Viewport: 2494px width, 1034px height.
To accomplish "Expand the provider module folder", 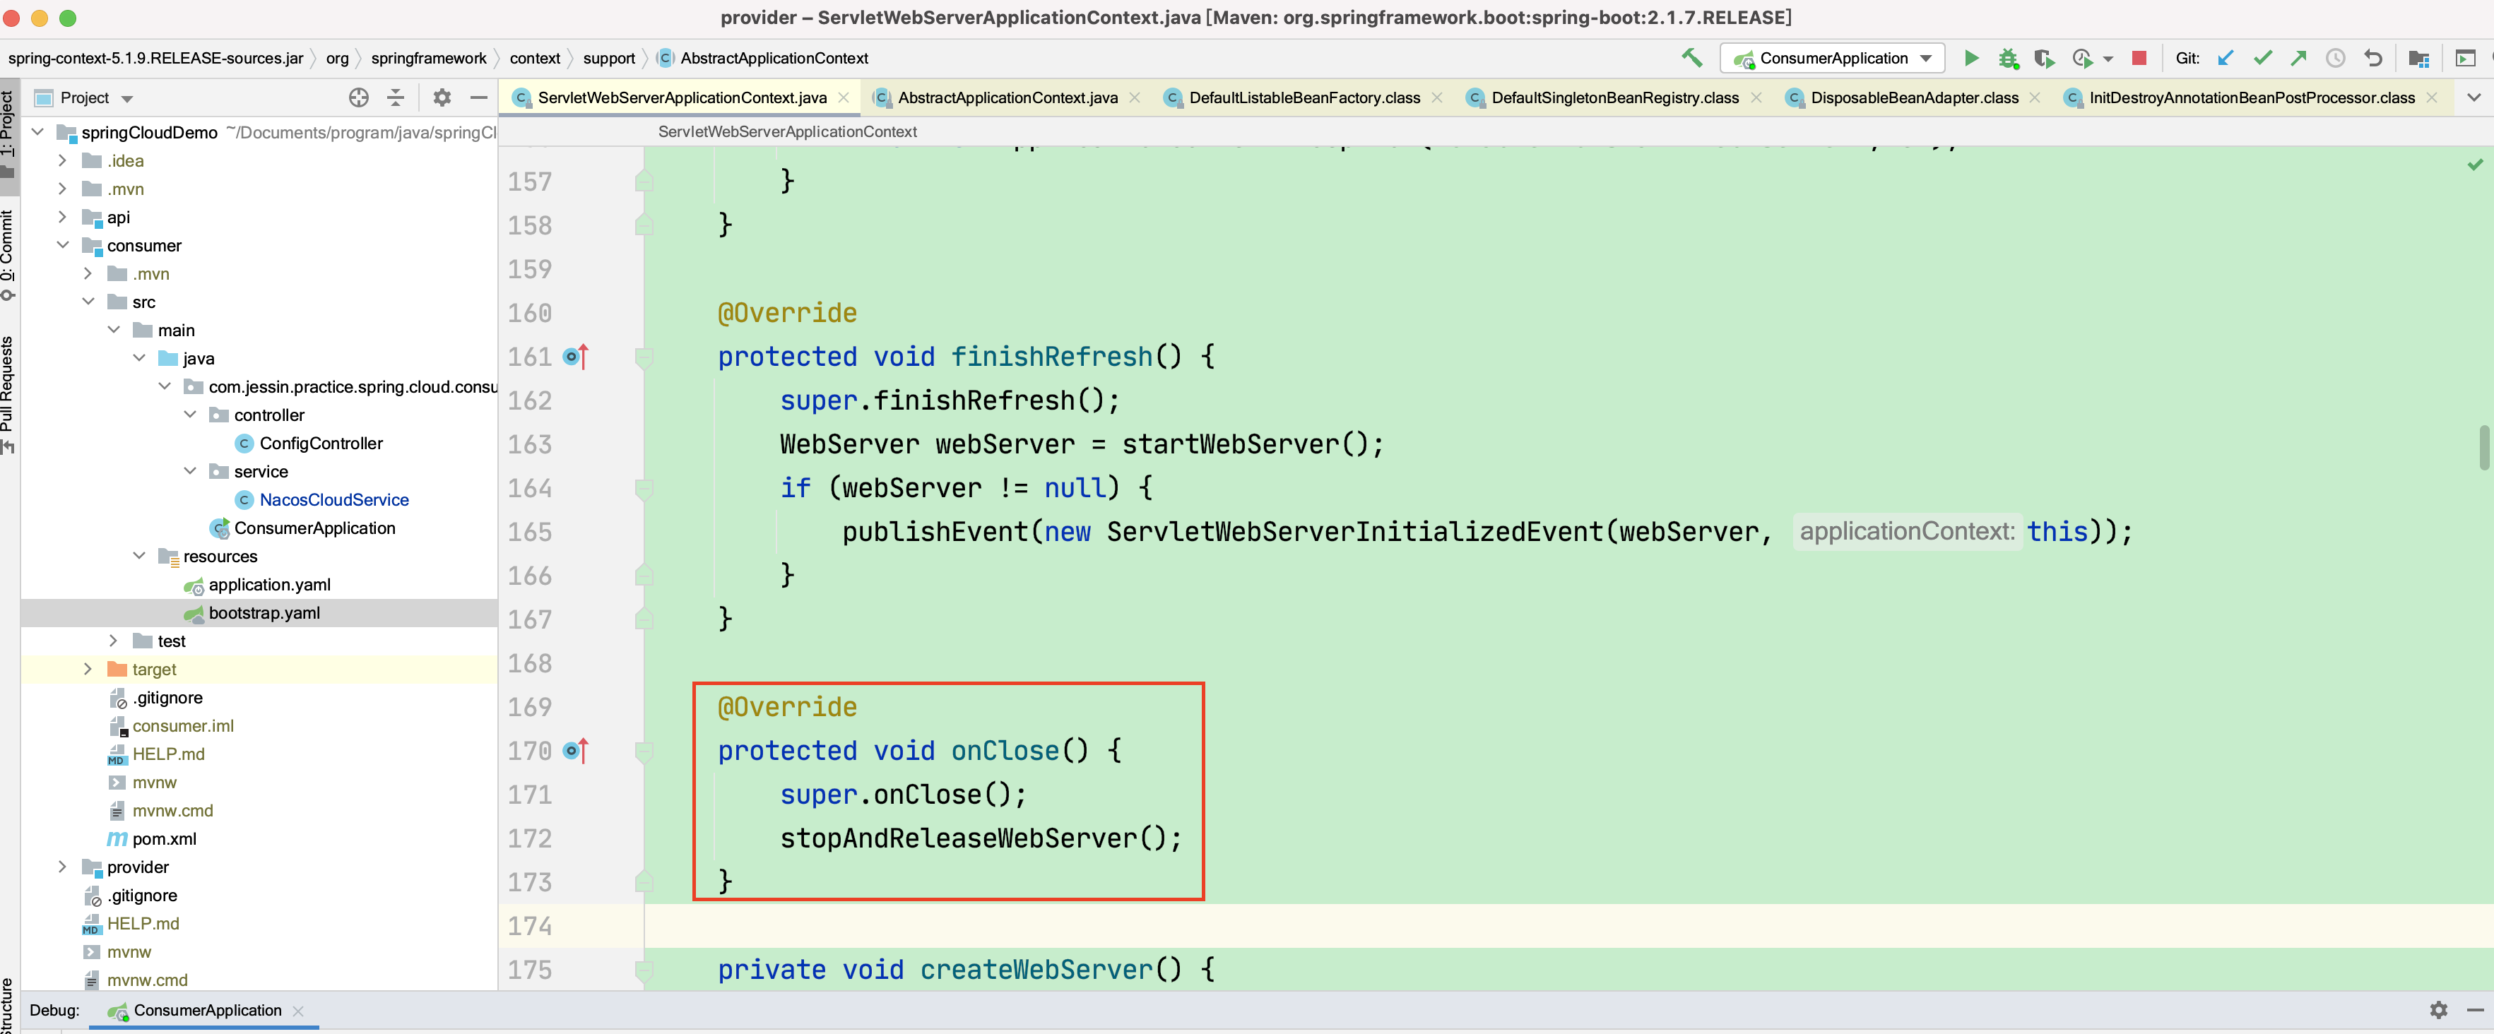I will point(62,867).
